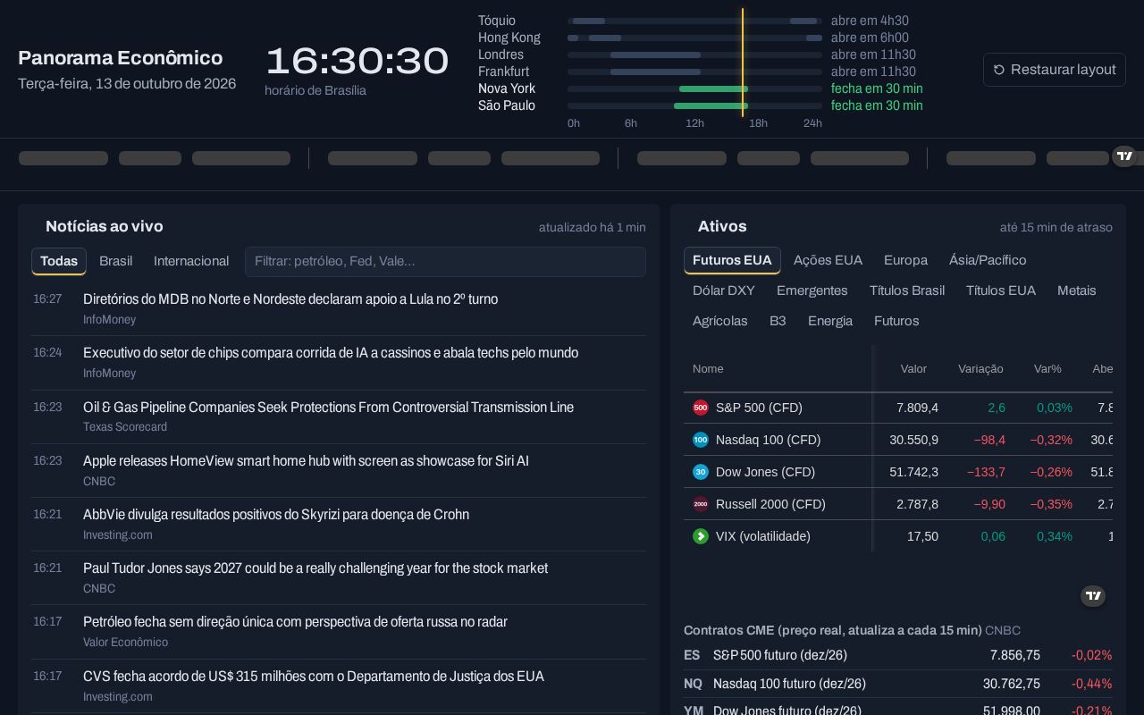1144x715 pixels.
Task: Open the Metais tab
Action: (1077, 290)
